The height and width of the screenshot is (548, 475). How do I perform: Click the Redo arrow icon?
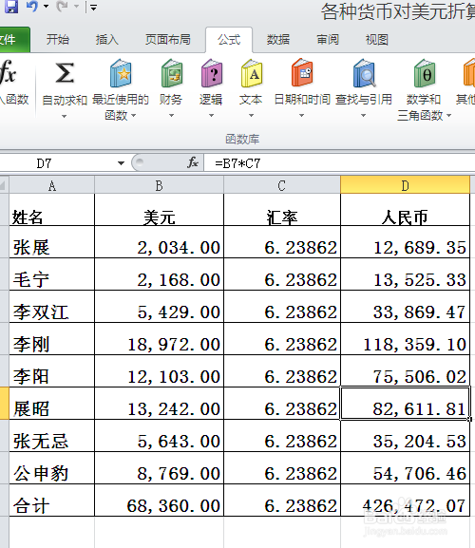63,7
